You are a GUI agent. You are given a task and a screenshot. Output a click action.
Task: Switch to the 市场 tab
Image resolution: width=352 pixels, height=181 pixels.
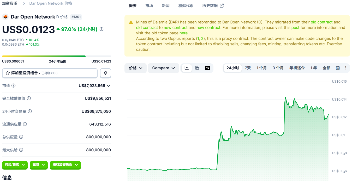coord(149,6)
